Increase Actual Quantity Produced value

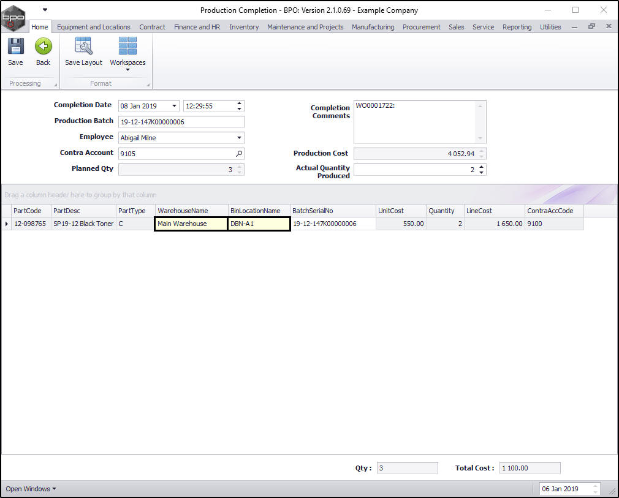pos(481,167)
